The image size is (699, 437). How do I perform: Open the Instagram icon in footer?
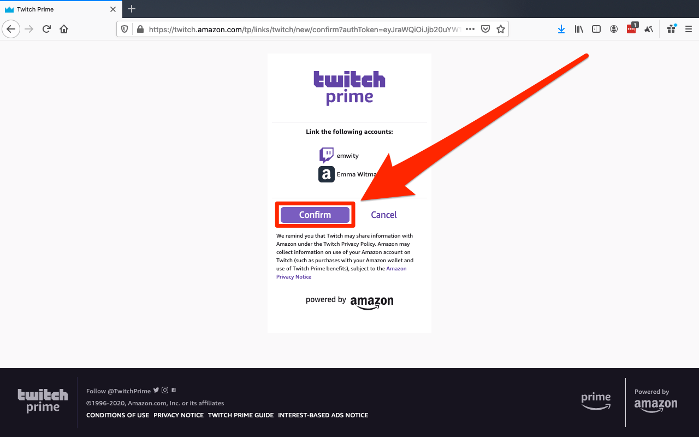click(x=165, y=390)
